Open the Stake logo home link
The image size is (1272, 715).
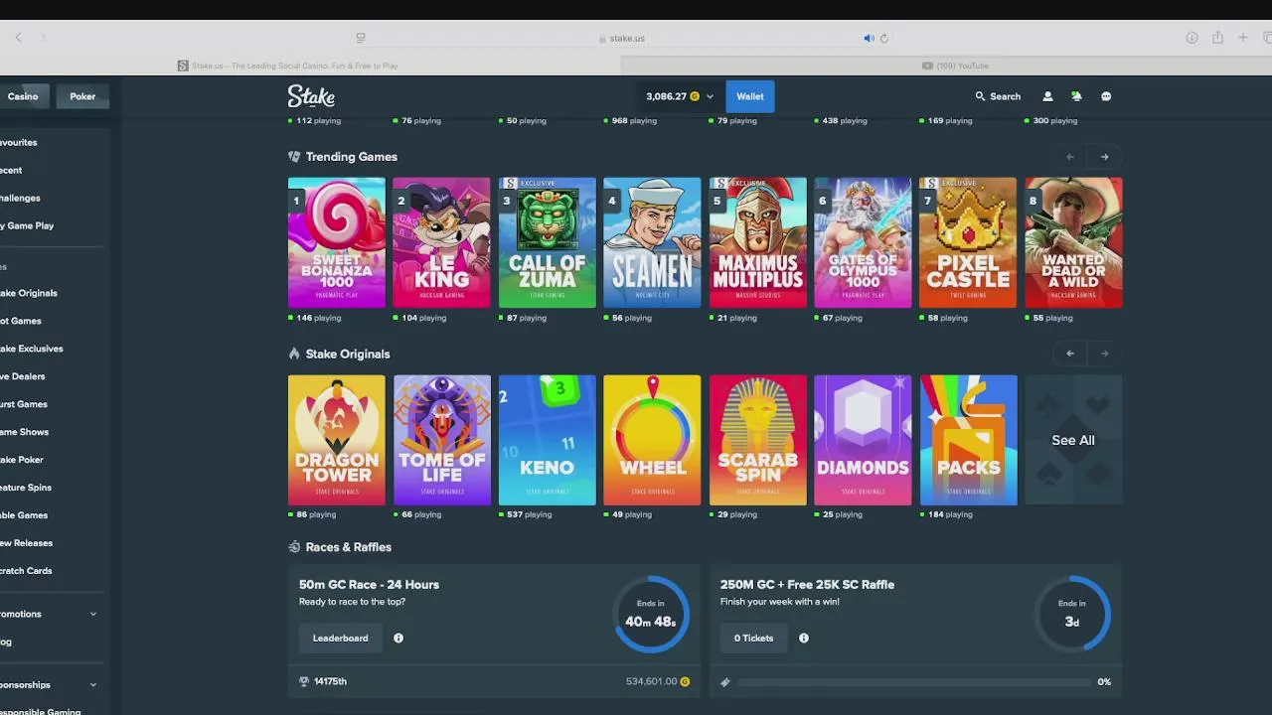point(311,96)
